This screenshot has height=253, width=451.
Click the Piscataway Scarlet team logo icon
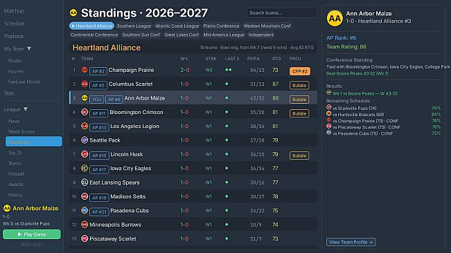pos(85,238)
